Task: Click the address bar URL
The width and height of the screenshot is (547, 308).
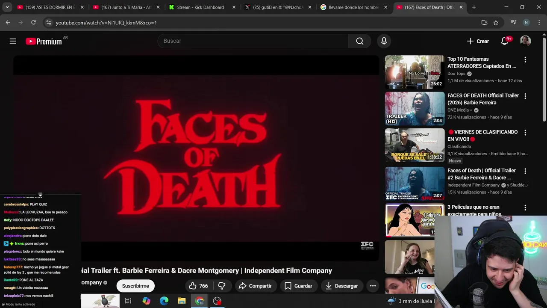Action: (106, 23)
